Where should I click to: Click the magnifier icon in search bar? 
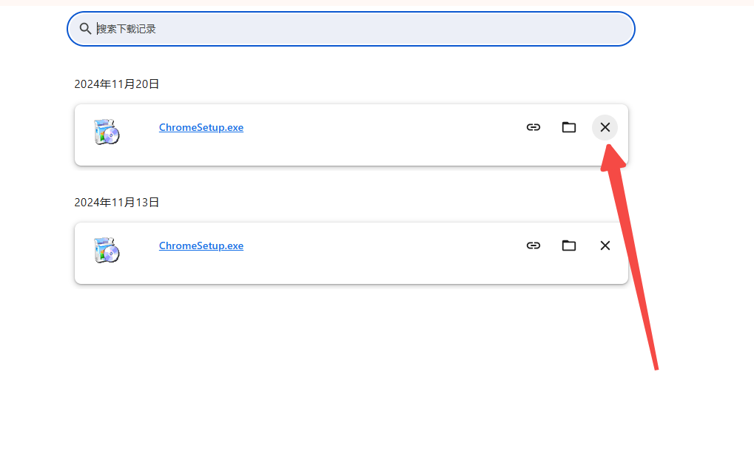[85, 29]
